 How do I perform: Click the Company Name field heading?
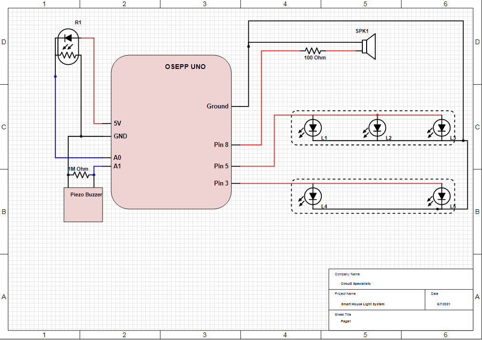[x=347, y=274]
